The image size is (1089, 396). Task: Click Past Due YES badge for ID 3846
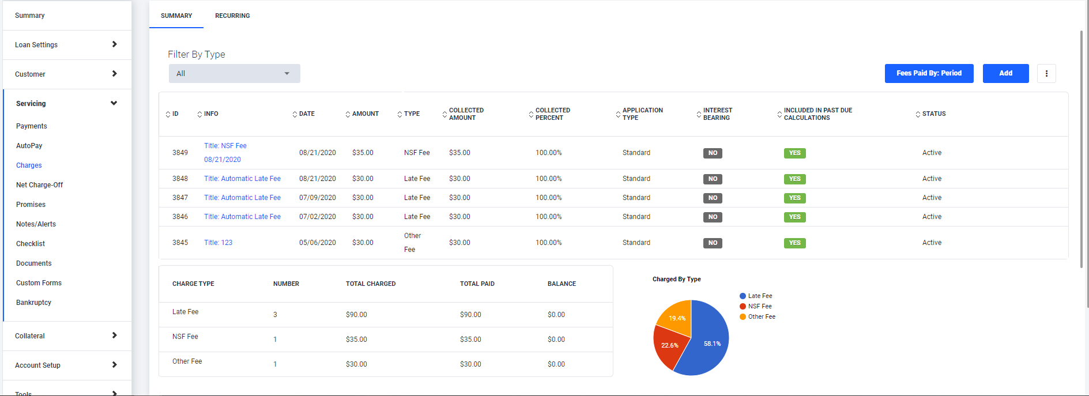pos(794,217)
